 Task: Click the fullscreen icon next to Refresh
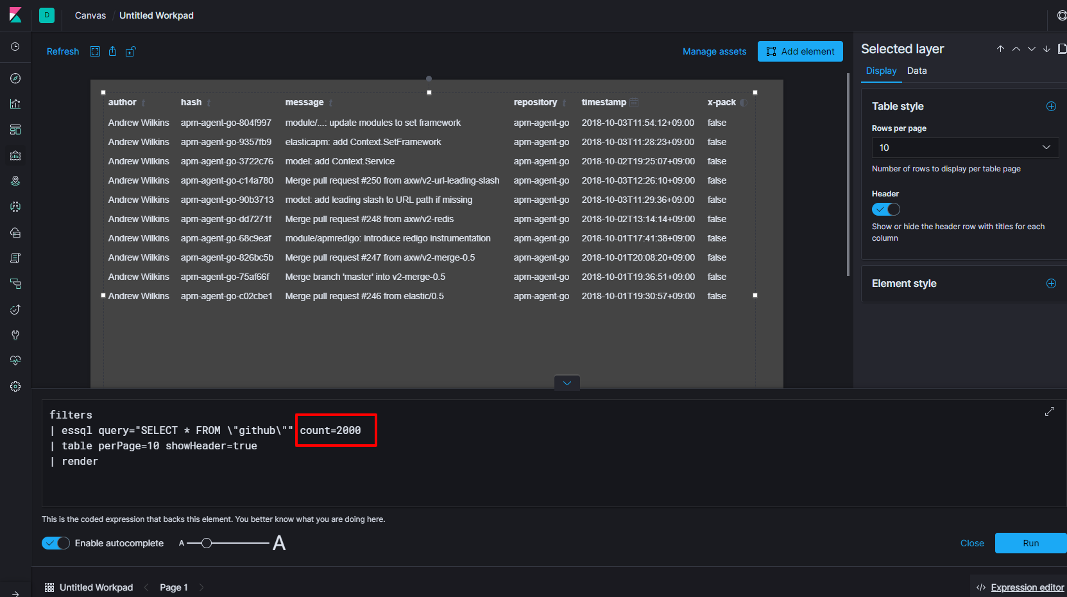[x=95, y=51]
